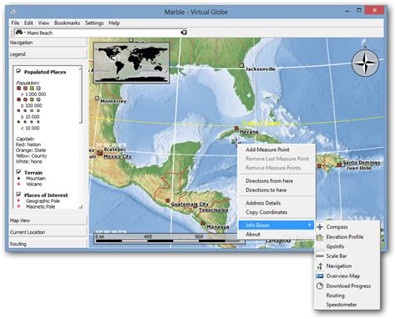Click the Geographic Pole legend entry
The width and height of the screenshot is (396, 319).
(43, 201)
